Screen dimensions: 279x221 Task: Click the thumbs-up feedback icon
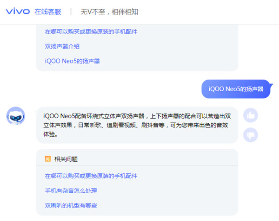251,115
